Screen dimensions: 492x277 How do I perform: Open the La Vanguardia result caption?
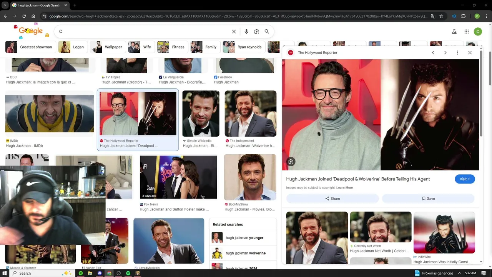(x=183, y=82)
